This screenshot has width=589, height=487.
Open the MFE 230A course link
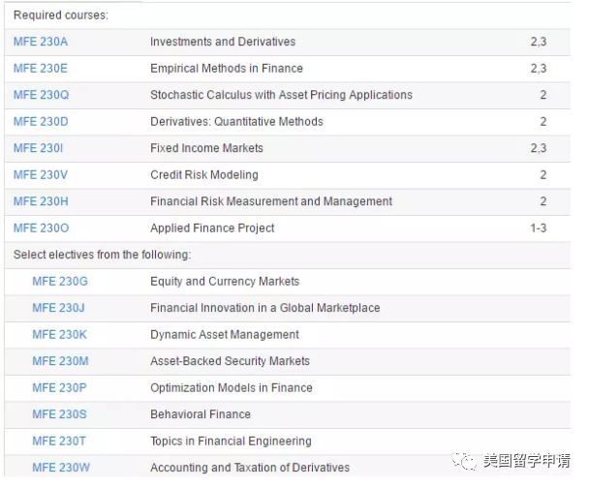(x=41, y=42)
